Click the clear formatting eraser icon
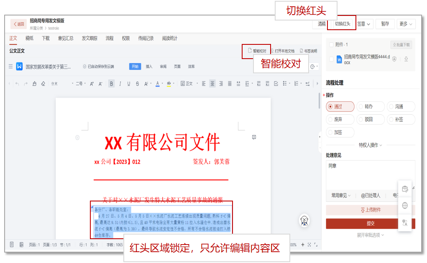This screenshot has height=263, width=427. (x=43, y=84)
